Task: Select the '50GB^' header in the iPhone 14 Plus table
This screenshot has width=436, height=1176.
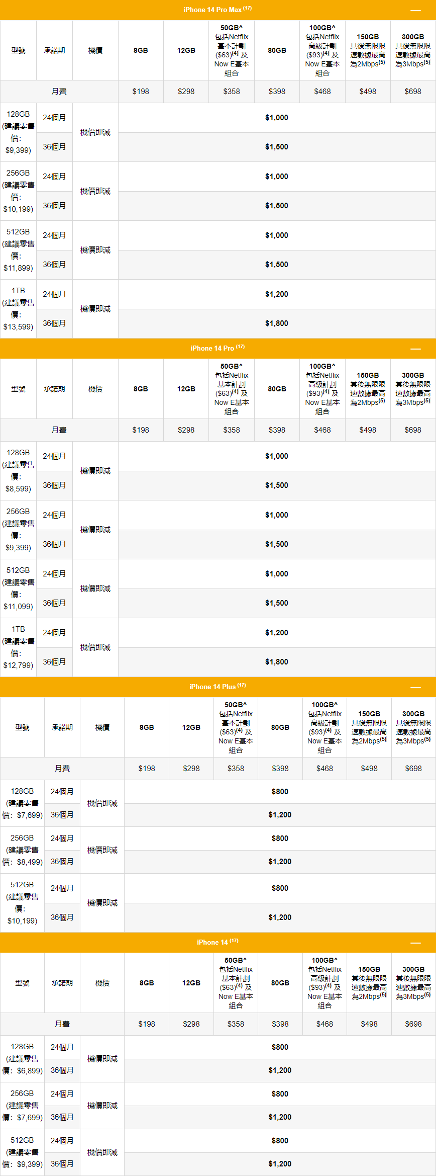Action: click(x=236, y=727)
